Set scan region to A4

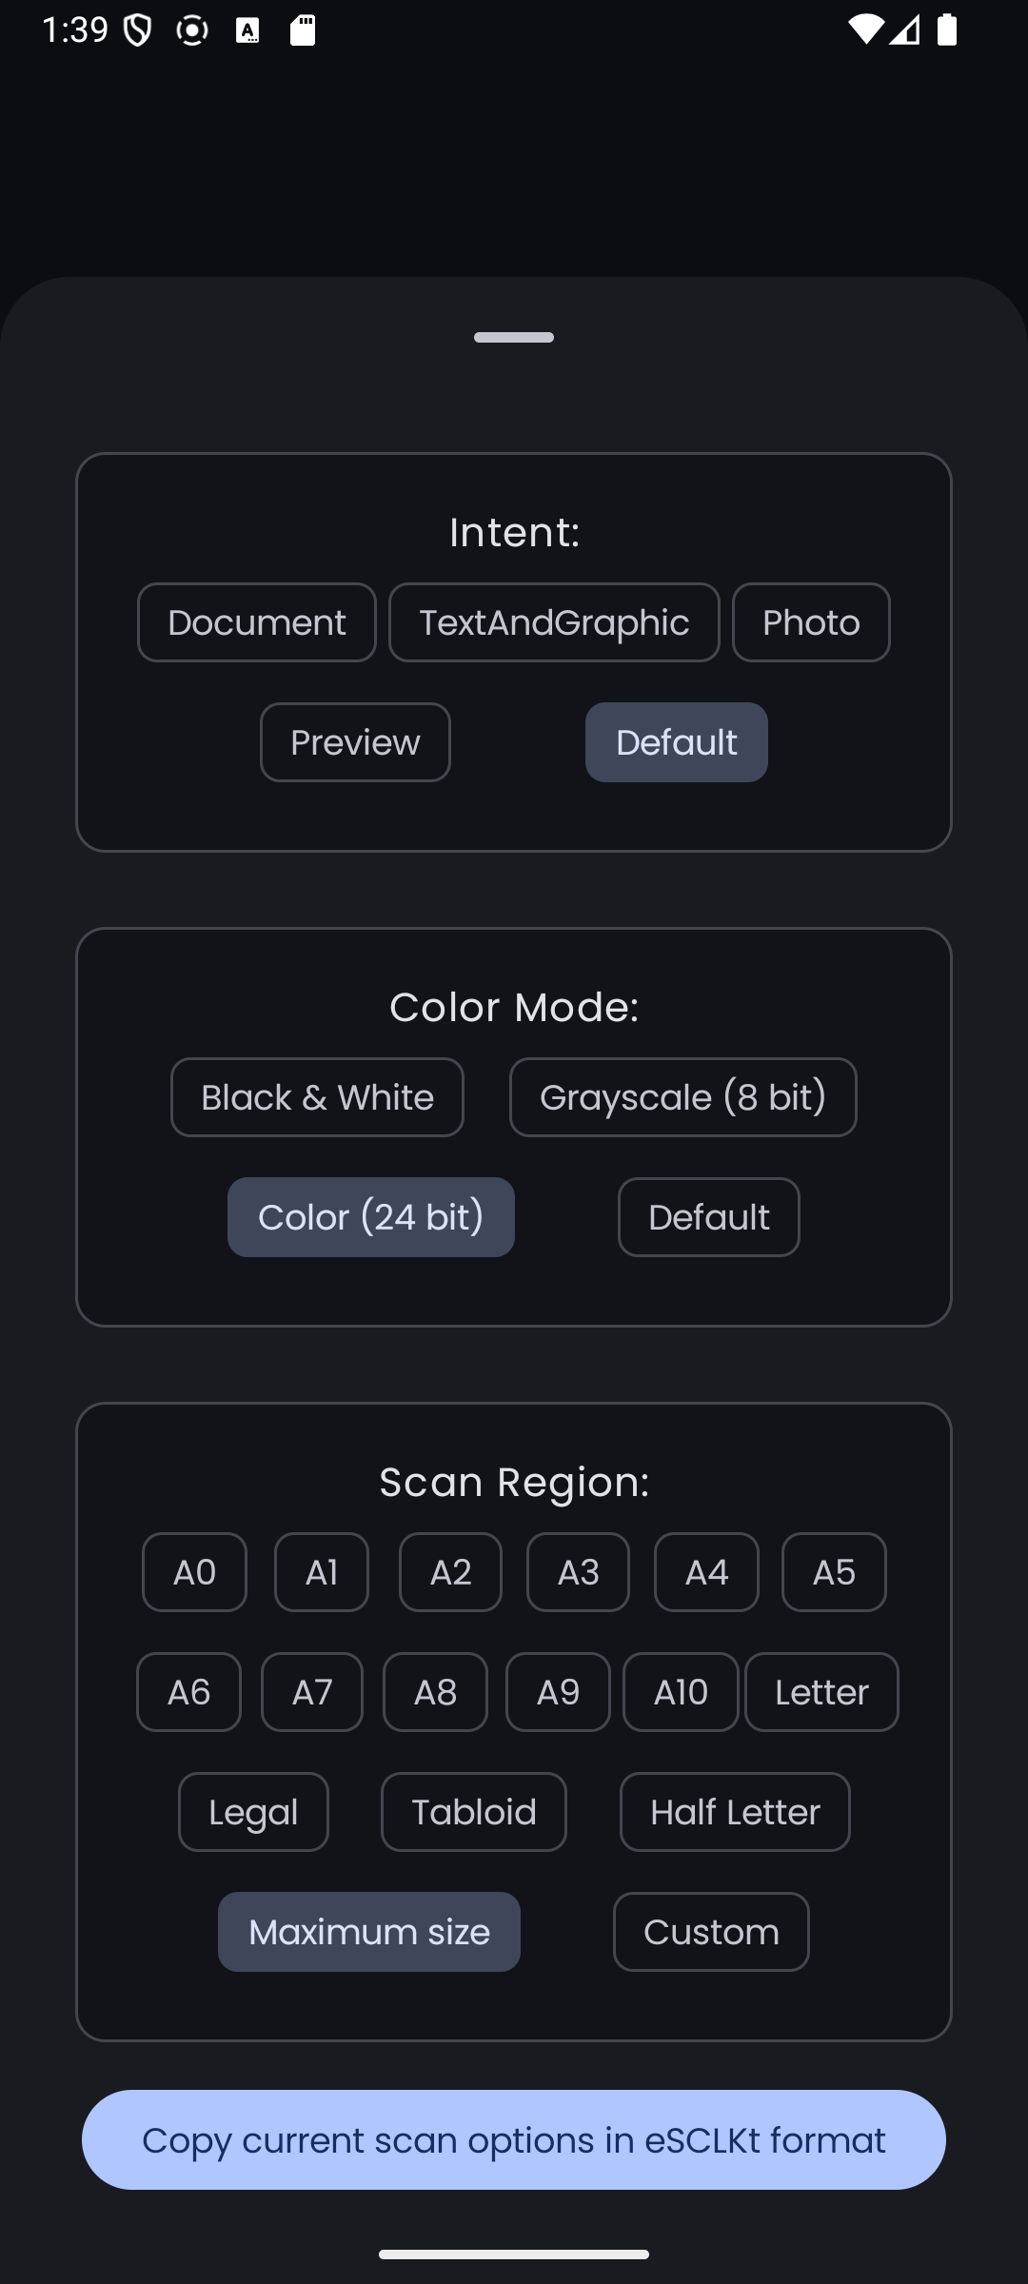706,1572
